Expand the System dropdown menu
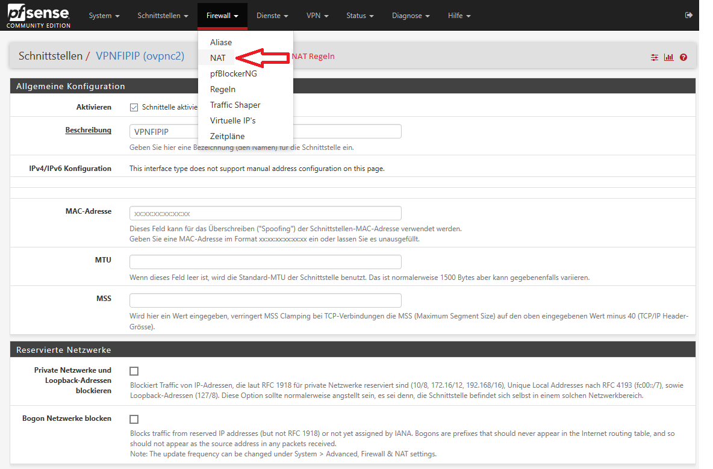713x469 pixels. [x=104, y=16]
